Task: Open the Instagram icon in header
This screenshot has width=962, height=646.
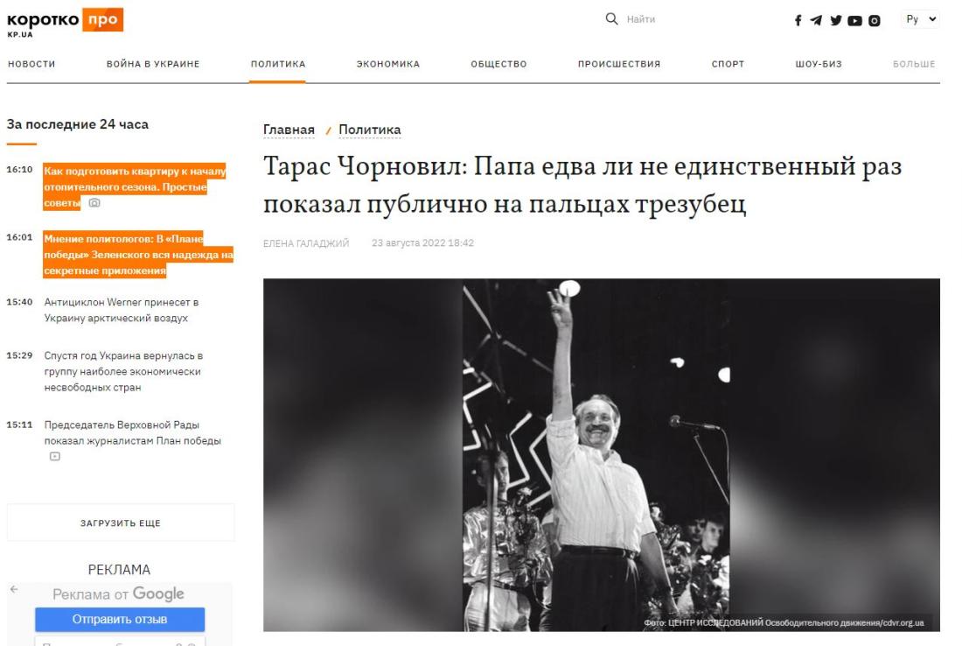Action: tap(875, 21)
